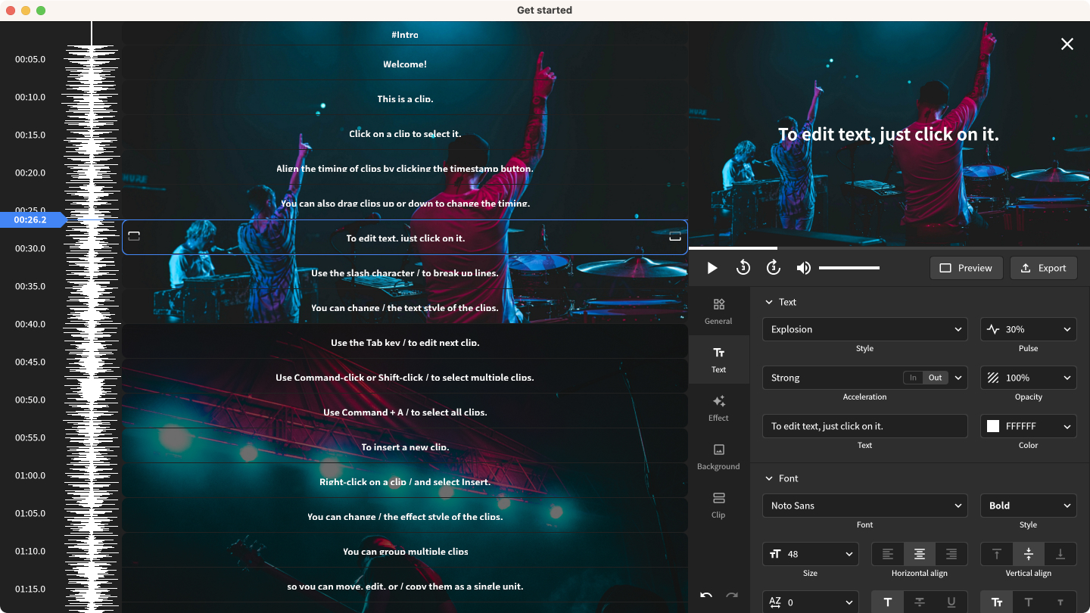Click the skip back 3 seconds icon
The width and height of the screenshot is (1090, 613).
743,268
